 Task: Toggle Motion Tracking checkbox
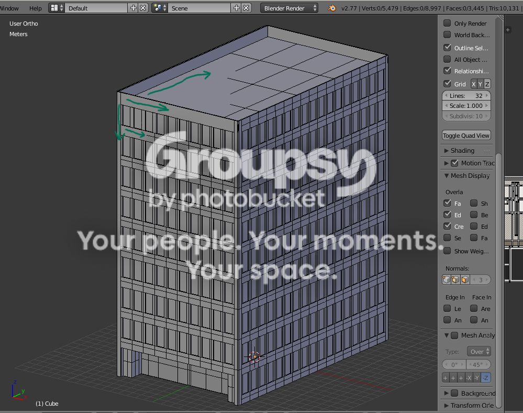click(x=454, y=163)
